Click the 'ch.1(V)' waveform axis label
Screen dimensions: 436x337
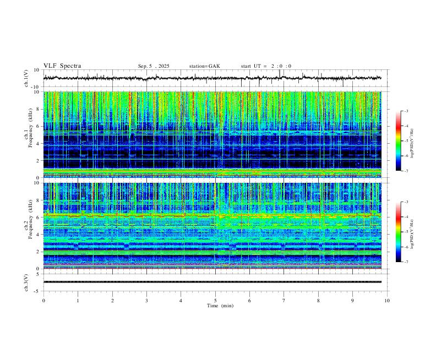click(26, 78)
